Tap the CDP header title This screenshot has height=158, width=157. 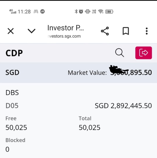(x=14, y=53)
